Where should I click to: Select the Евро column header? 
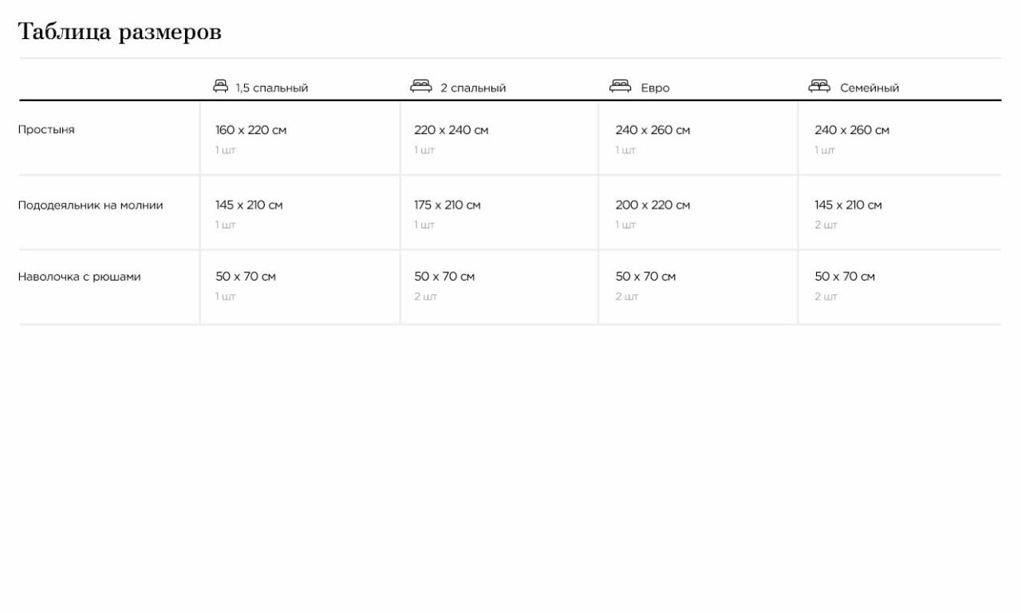point(655,88)
